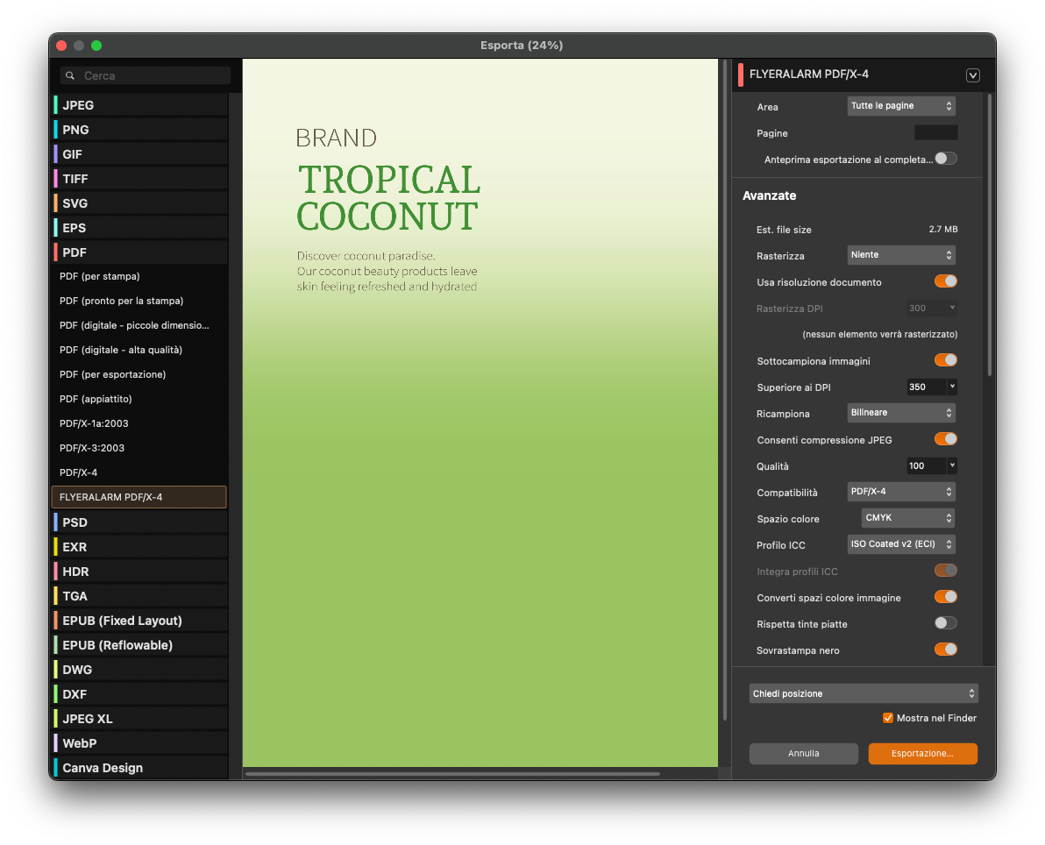Open the Superiore ai DPI dropdown arrow
1045x845 pixels.
coord(952,387)
